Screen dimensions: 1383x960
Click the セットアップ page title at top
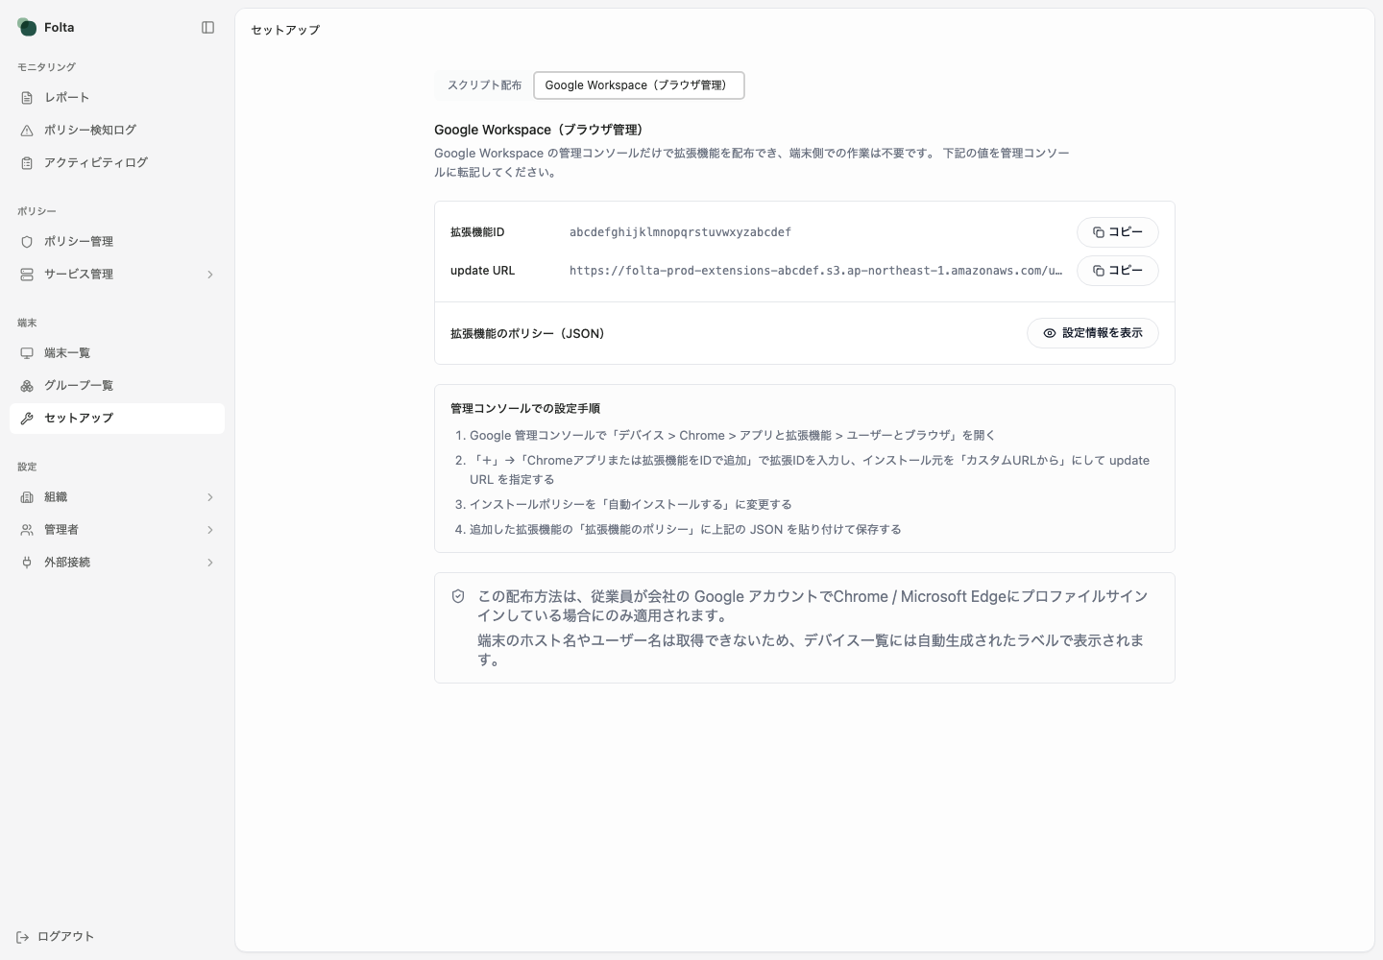(x=285, y=31)
